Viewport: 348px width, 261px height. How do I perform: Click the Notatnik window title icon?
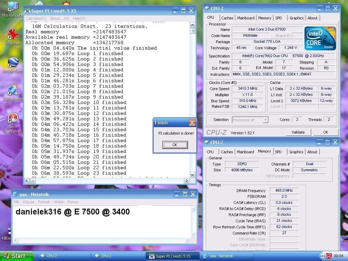(16, 194)
